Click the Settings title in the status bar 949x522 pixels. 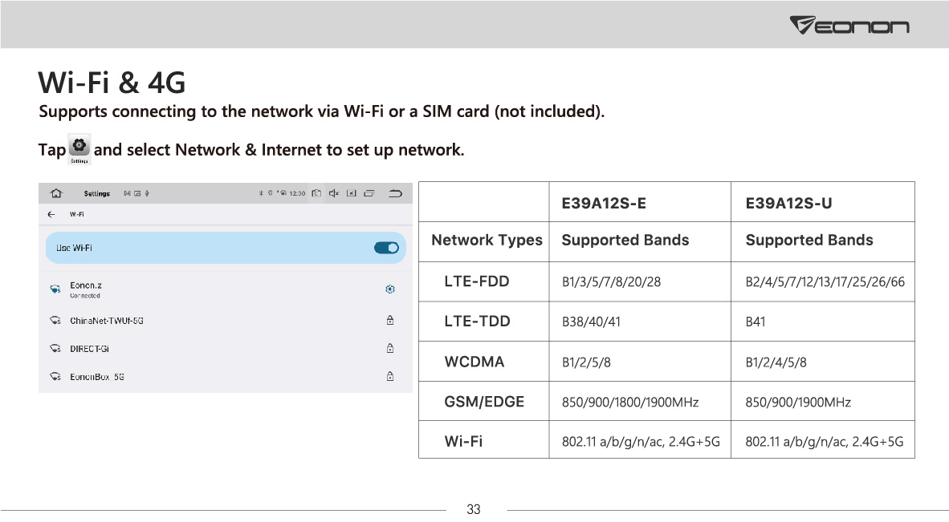[x=97, y=193]
